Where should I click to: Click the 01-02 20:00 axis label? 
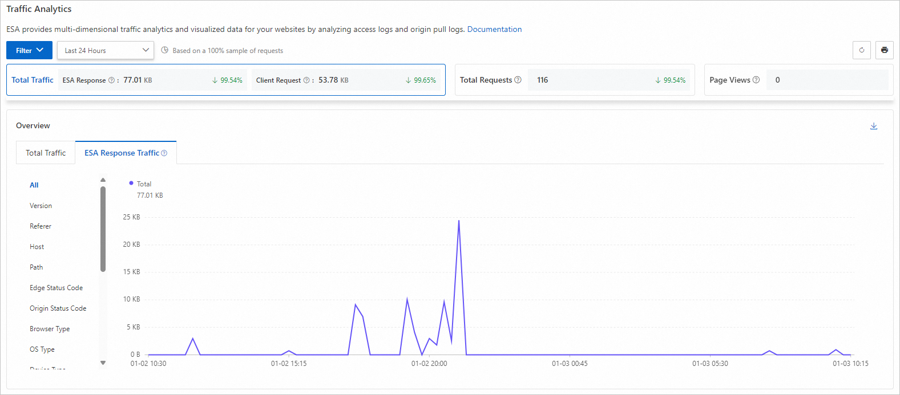coord(429,364)
